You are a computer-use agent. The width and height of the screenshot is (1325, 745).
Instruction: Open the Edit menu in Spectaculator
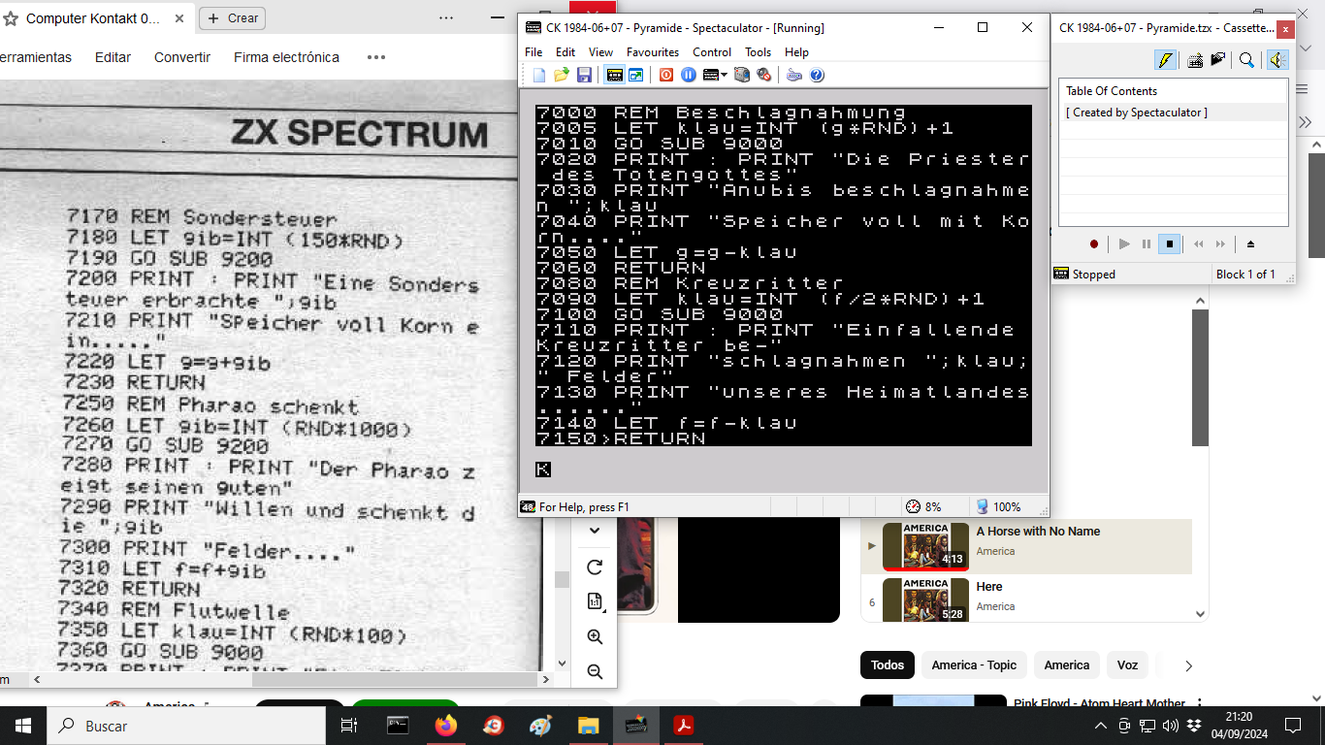[566, 52]
